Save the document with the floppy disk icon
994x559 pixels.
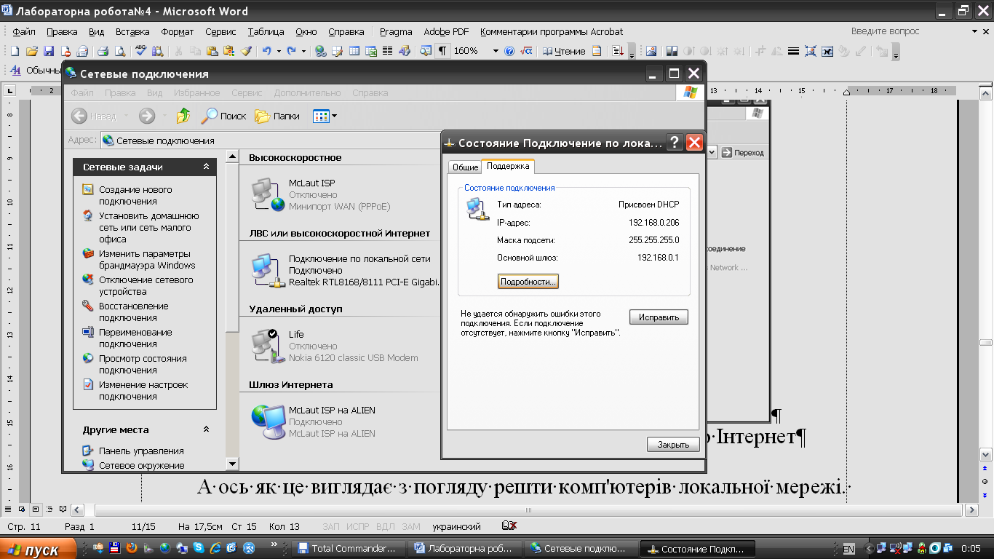pos(49,51)
